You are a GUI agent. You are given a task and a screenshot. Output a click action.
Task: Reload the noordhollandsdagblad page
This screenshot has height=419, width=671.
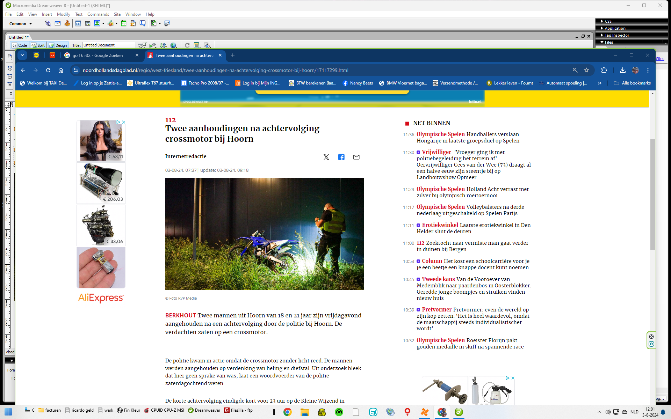point(48,70)
